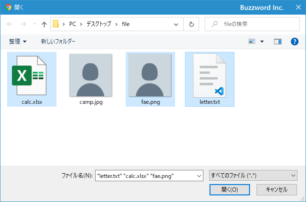Viewport: 306px width, 202px height.
Task: Open the file name combo box list
Action: [x=199, y=176]
